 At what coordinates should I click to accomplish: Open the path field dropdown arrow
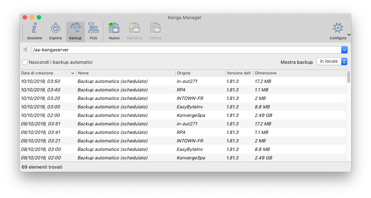[x=344, y=50]
